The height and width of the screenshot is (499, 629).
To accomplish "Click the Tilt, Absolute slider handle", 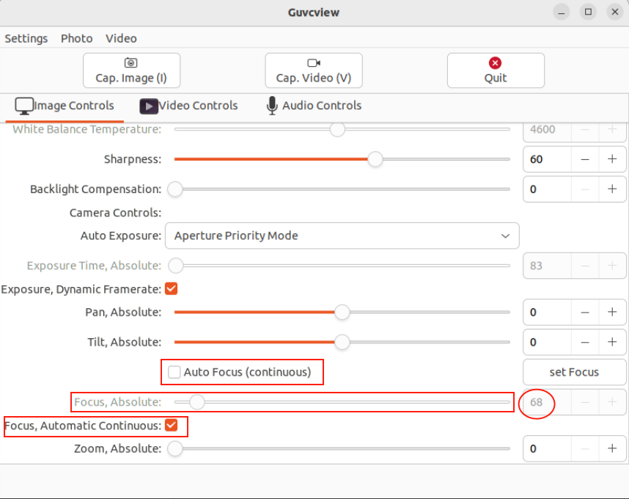I will (x=342, y=342).
